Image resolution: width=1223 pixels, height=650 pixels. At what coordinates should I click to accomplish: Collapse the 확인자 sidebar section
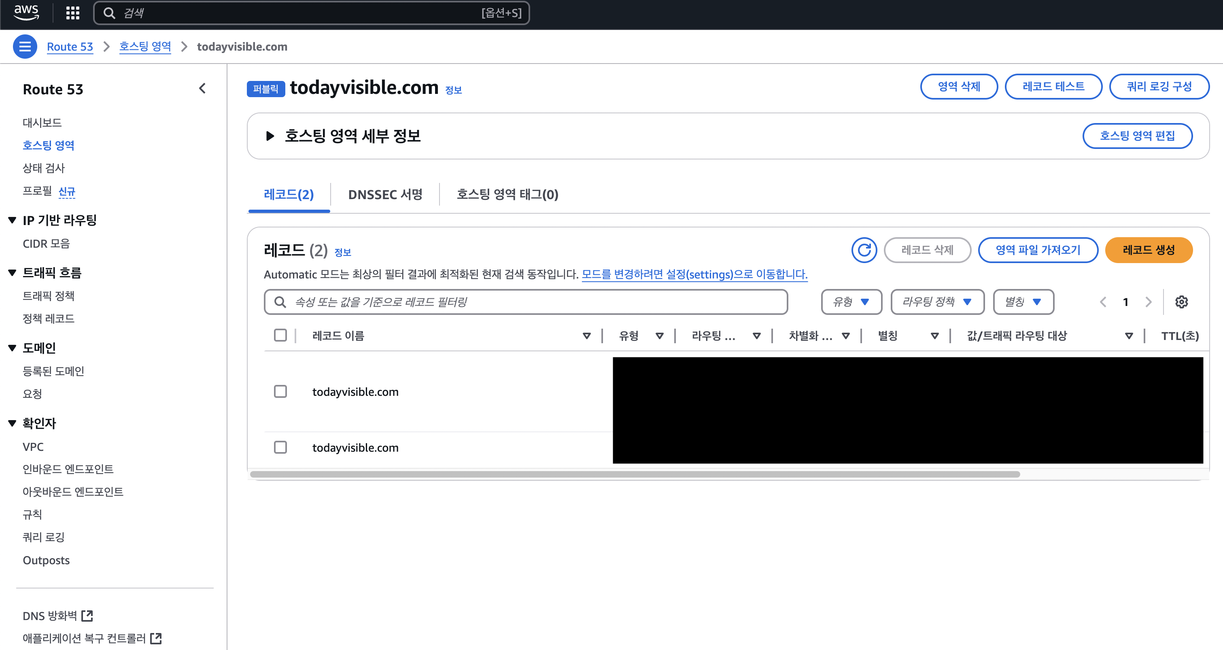(13, 423)
